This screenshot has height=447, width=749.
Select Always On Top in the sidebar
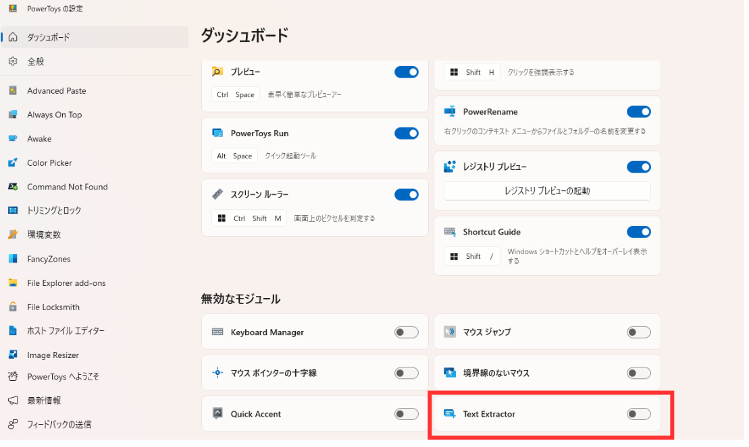(95, 115)
